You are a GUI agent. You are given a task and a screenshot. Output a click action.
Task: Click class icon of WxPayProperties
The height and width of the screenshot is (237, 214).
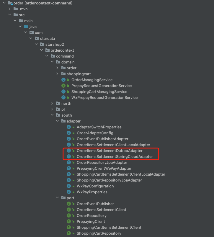tap(69, 192)
